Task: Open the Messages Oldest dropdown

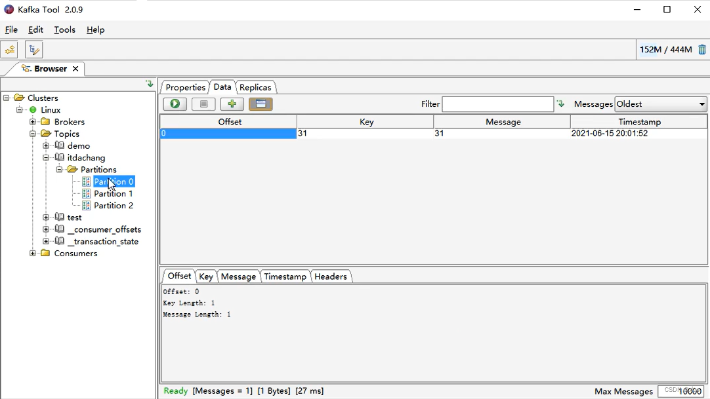Action: (661, 104)
